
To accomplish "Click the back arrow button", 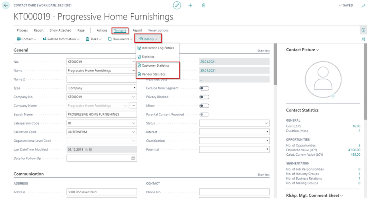I will 6,6.
